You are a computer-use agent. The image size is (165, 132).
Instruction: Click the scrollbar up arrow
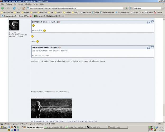(x=164, y=19)
